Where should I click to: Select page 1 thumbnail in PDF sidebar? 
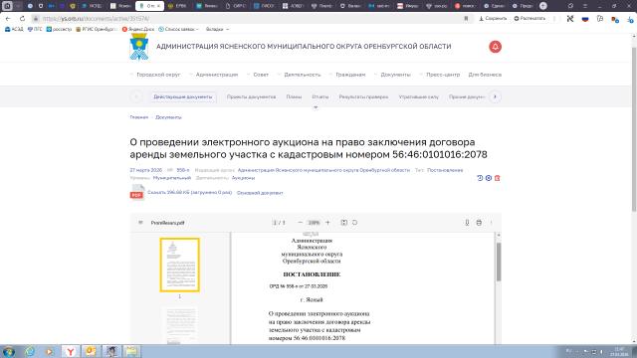[x=179, y=265]
